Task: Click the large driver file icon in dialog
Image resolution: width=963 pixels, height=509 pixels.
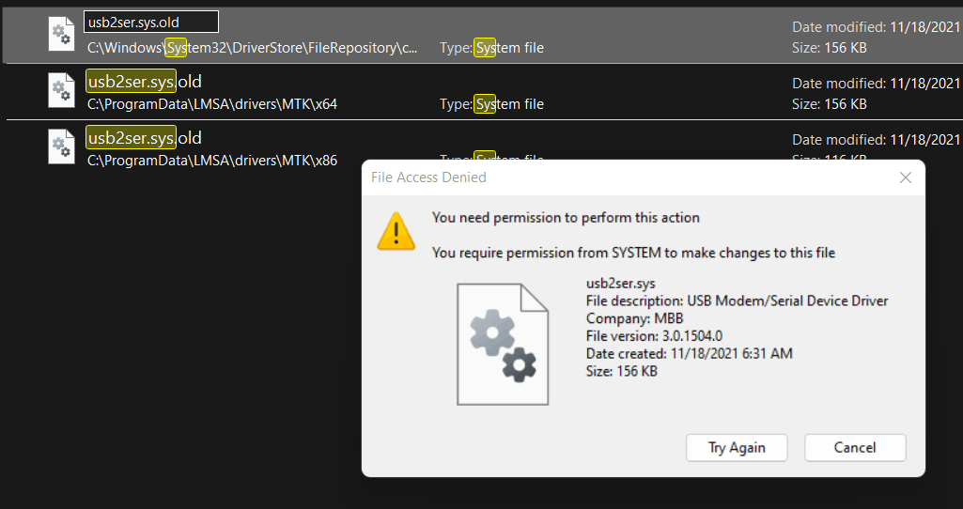Action: 503,345
